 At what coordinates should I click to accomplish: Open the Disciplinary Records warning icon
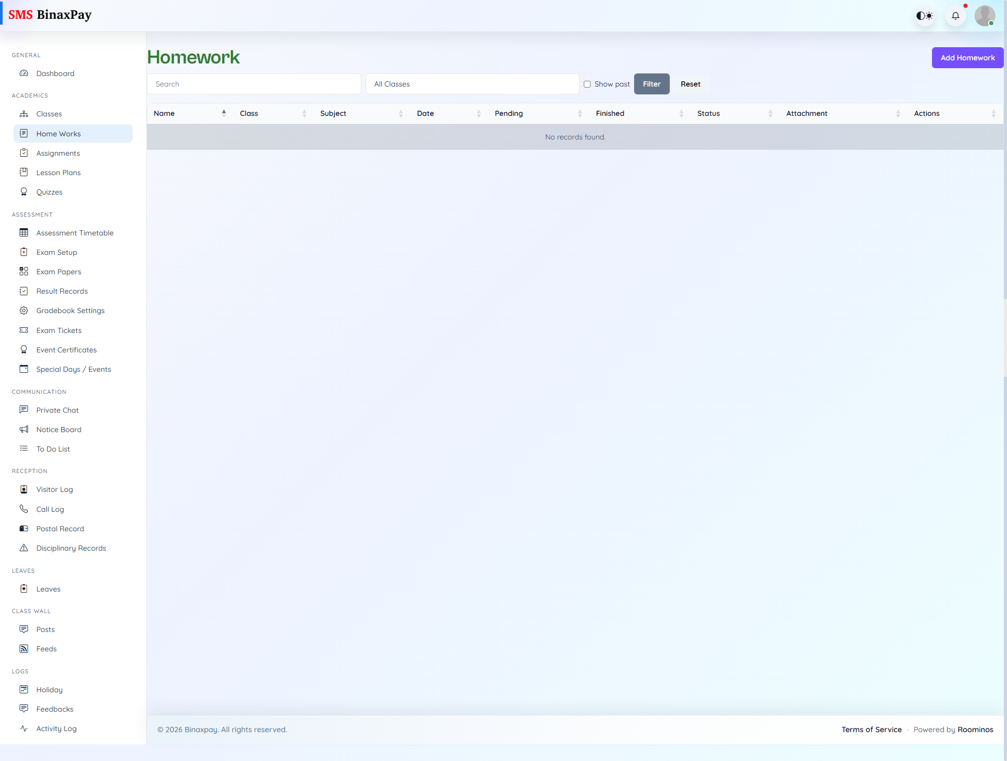click(x=24, y=548)
